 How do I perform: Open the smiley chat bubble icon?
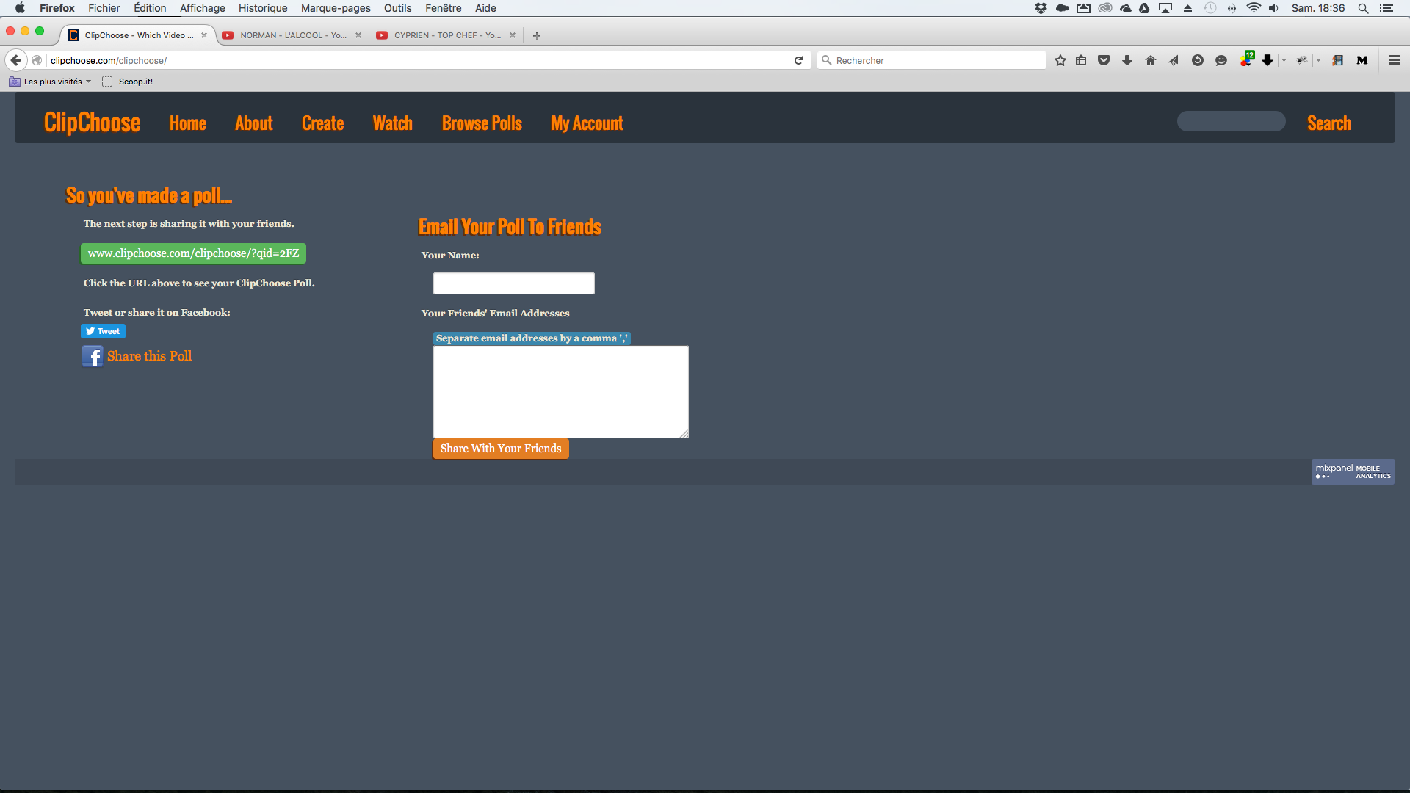coord(1221,60)
